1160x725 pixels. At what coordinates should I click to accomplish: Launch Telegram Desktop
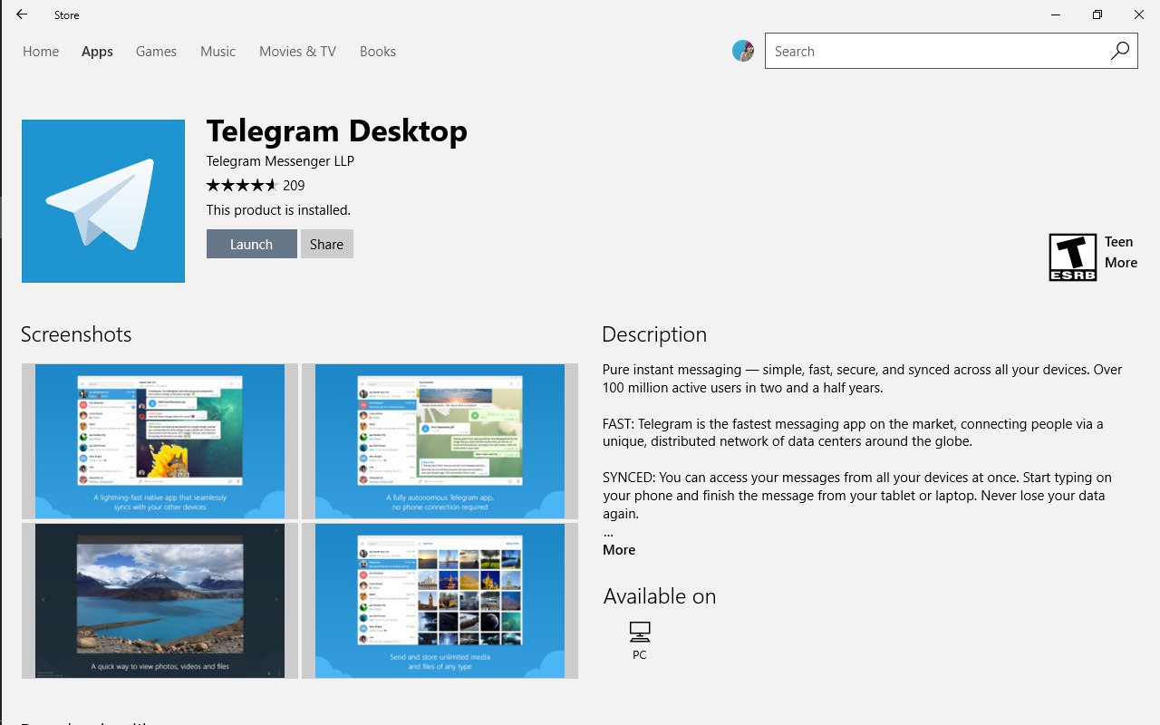click(251, 244)
